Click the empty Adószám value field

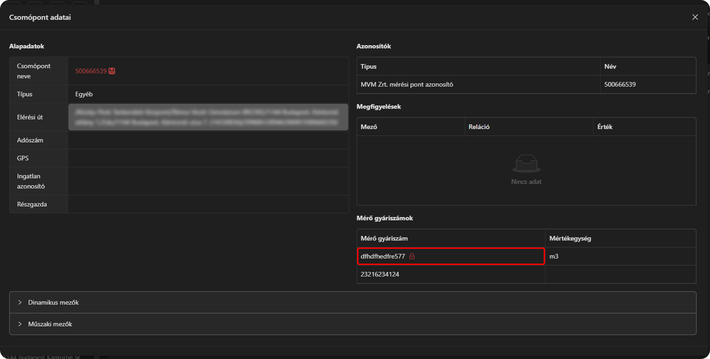tap(208, 140)
